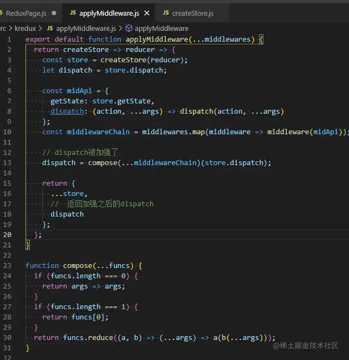Screen dimensions: 349x360
Task: Click 'funcs.reduce' on line 30
Action: click(x=88, y=338)
